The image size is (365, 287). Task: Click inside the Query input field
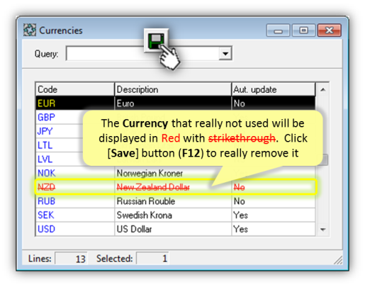point(142,53)
